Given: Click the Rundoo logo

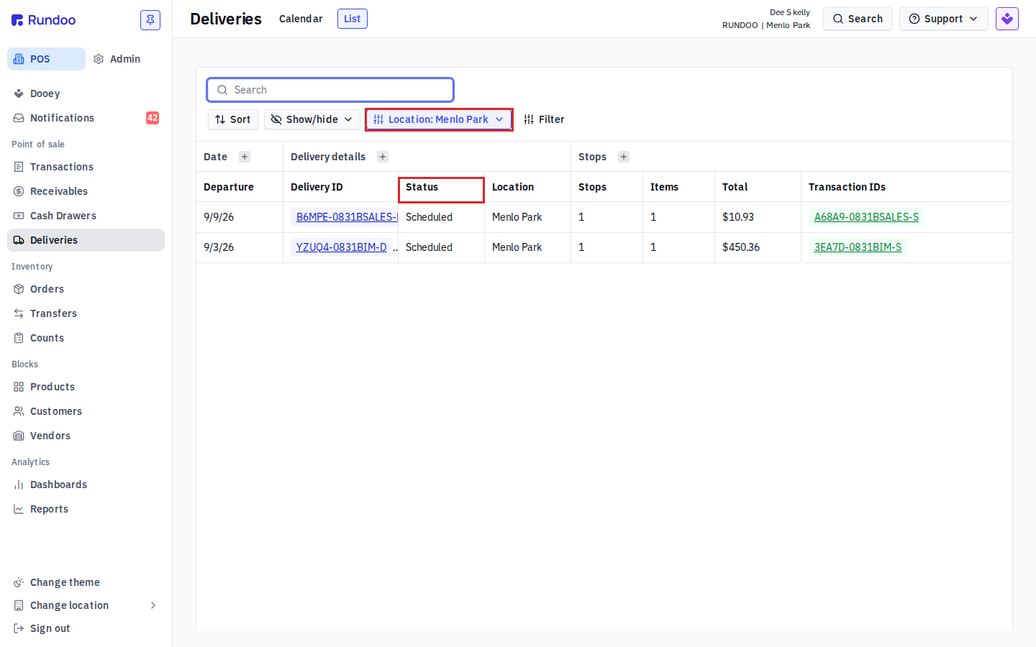Looking at the screenshot, I should pyautogui.click(x=44, y=20).
